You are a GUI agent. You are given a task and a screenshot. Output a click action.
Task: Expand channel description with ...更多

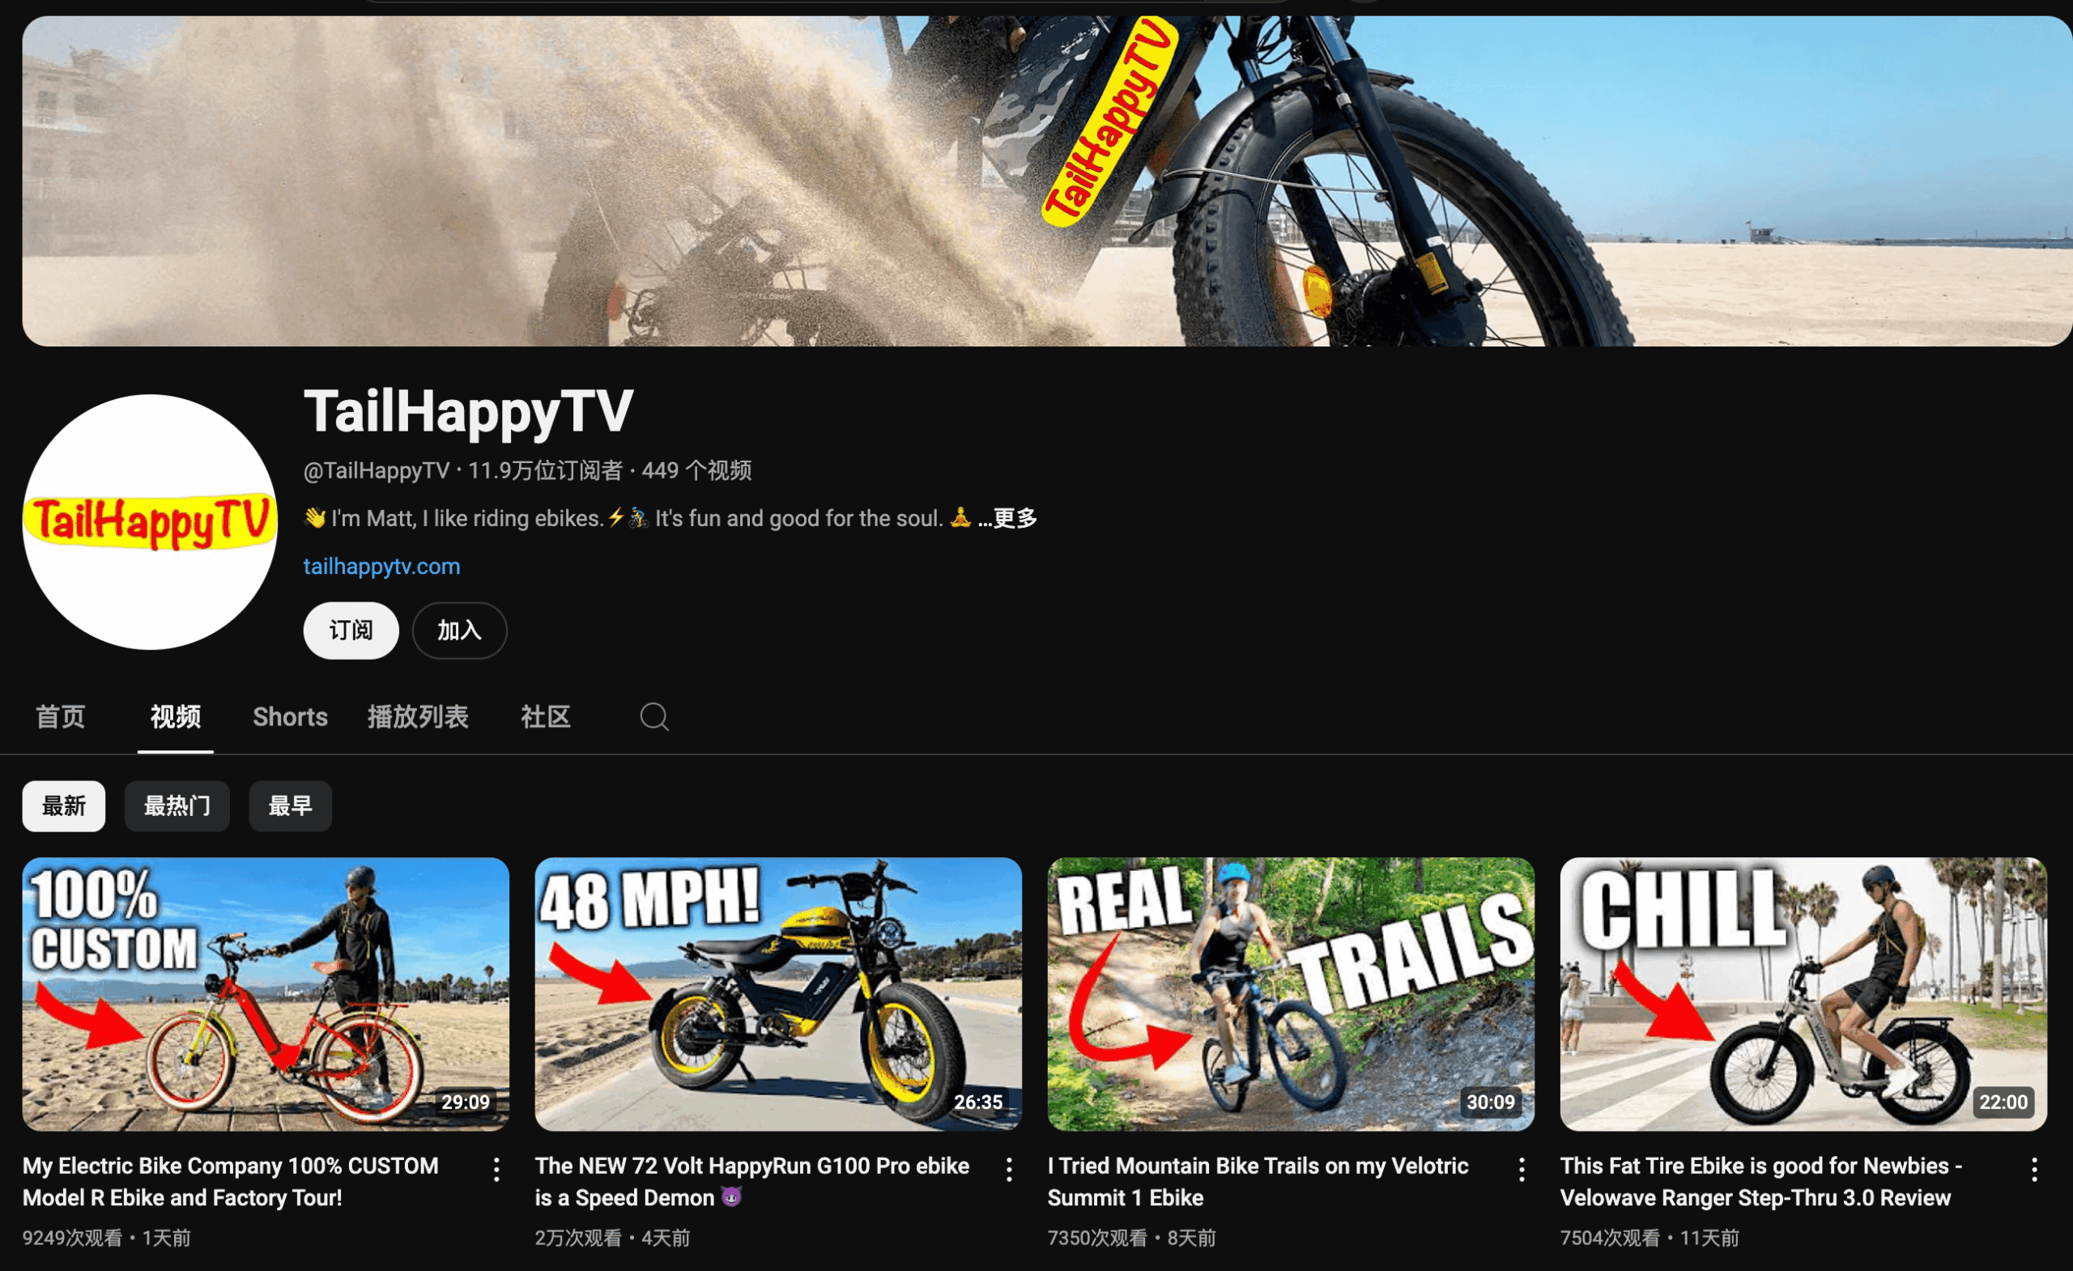click(1007, 518)
